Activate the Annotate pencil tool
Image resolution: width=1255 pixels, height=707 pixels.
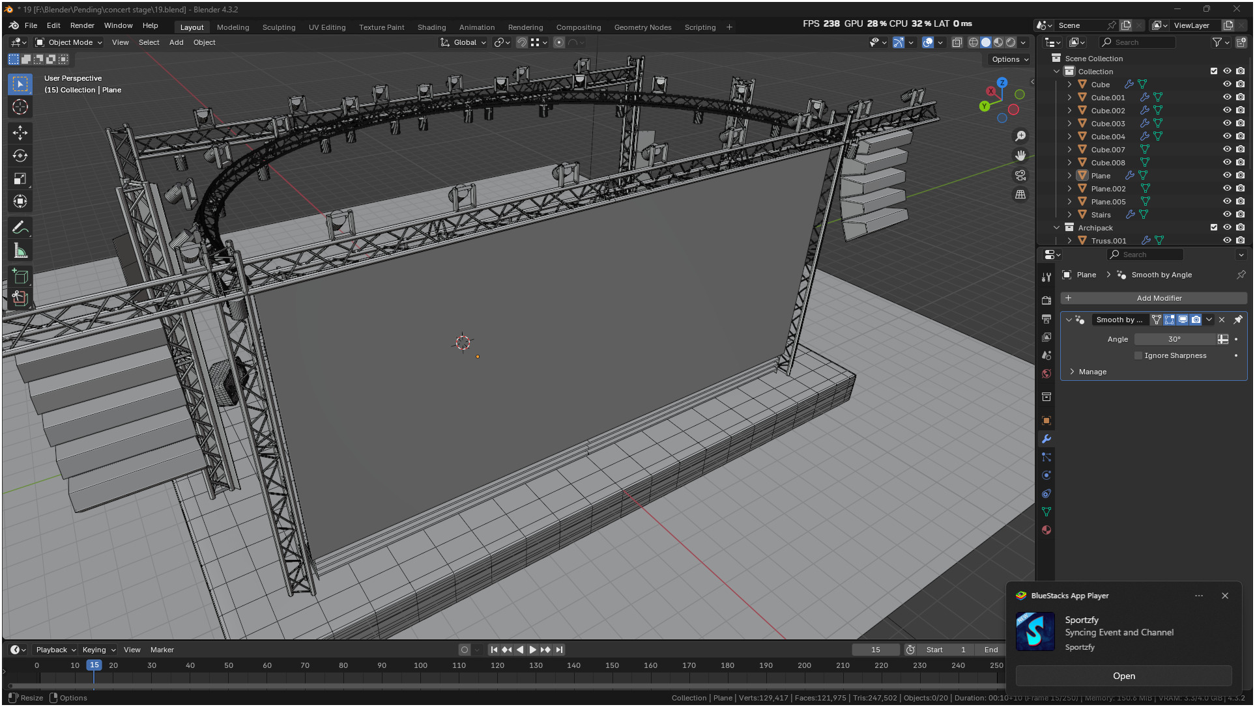20,228
